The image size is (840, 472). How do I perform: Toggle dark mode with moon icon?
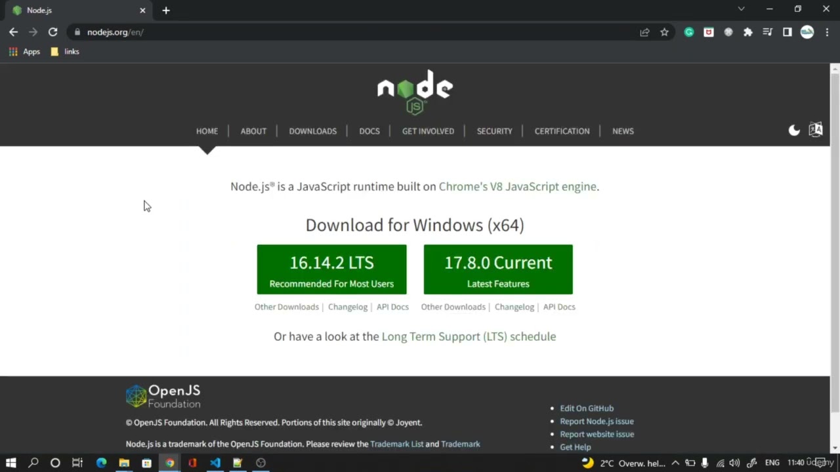(x=794, y=130)
